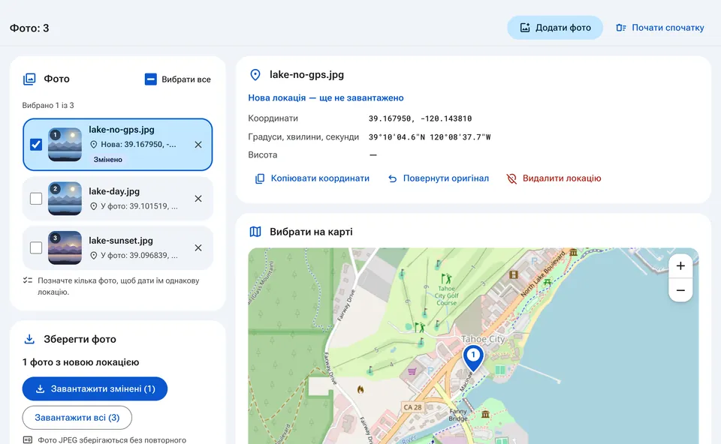The width and height of the screenshot is (721, 444).
Task: Click the fire station flame icon on map
Action: [360, 390]
